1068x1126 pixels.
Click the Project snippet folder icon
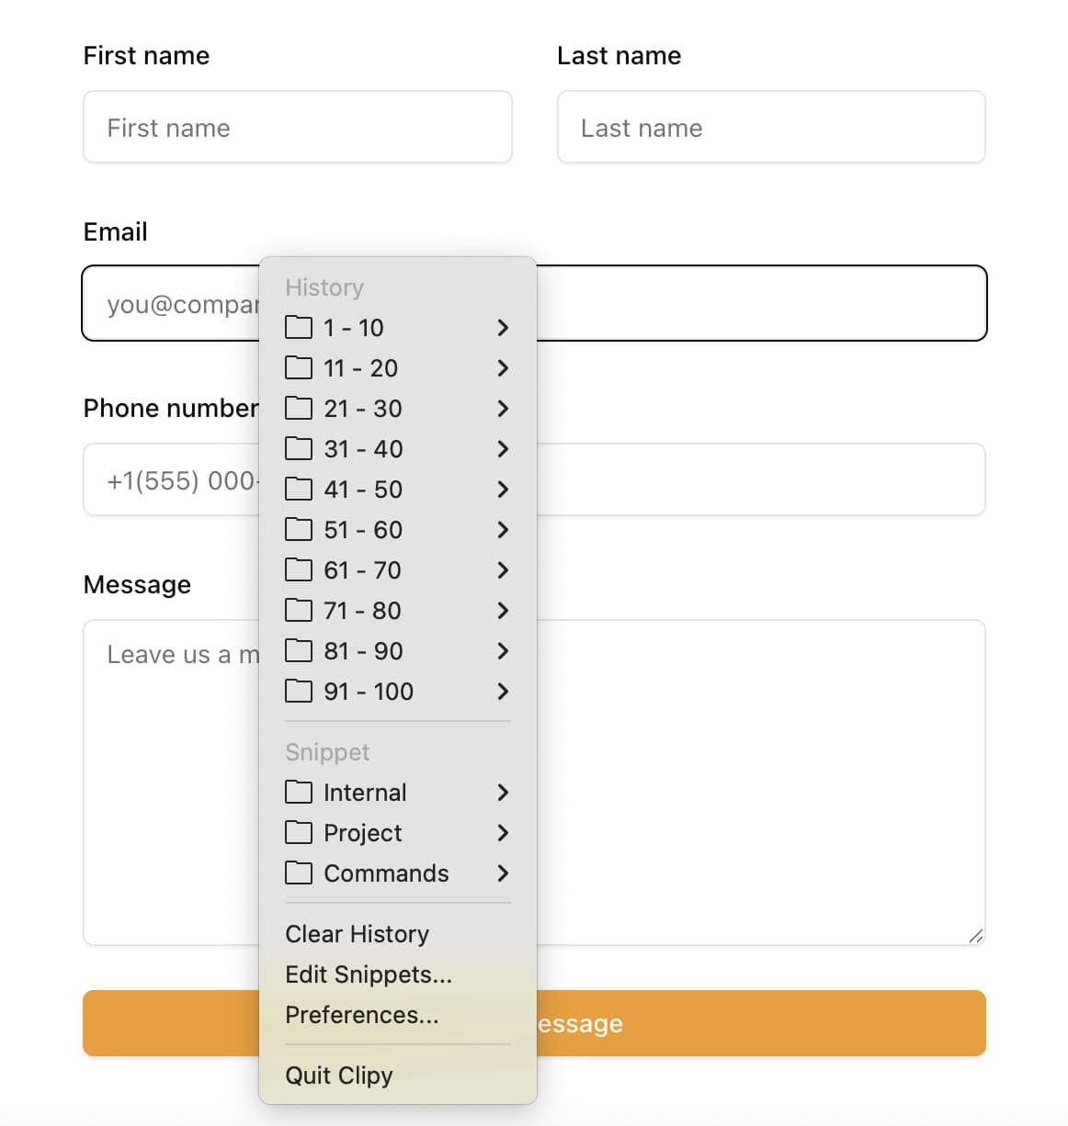pos(298,832)
